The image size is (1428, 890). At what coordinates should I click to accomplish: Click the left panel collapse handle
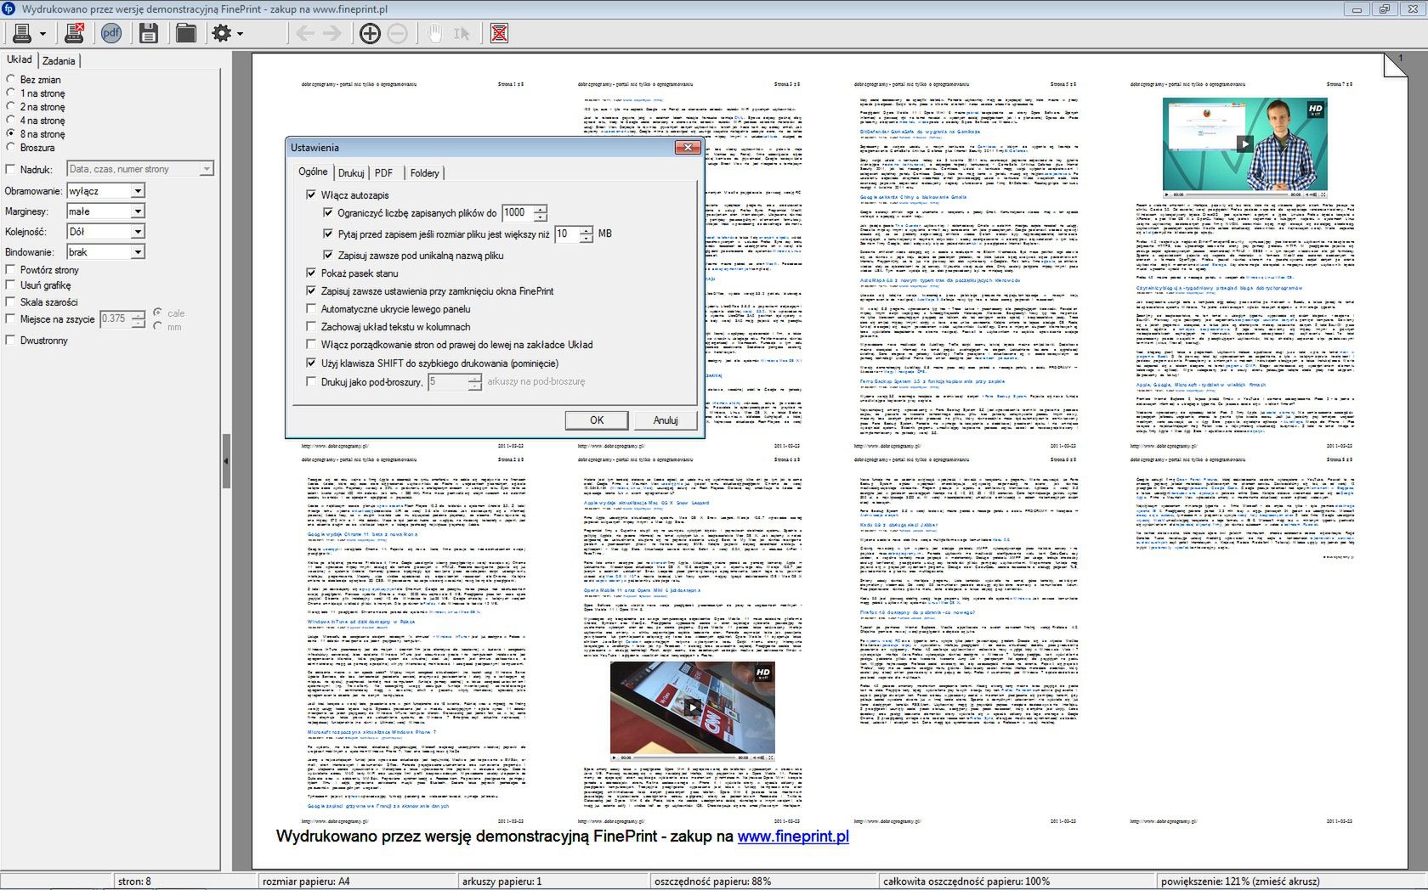point(226,461)
